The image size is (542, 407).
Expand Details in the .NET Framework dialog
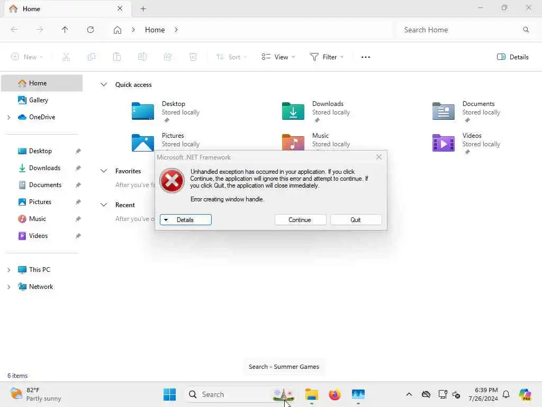185,220
